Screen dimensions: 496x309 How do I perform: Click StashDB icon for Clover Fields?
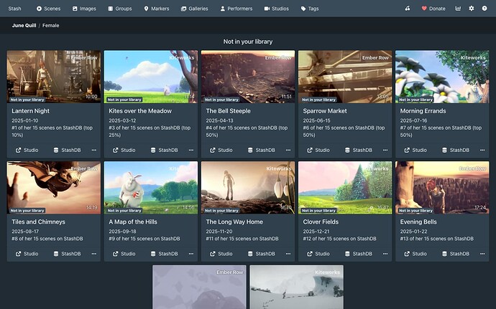347,254
